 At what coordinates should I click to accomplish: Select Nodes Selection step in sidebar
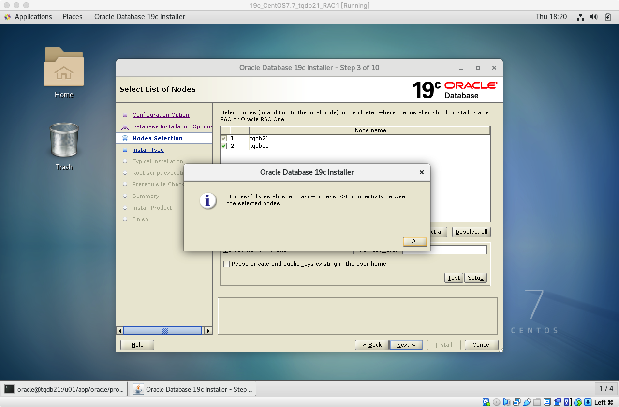[158, 138]
